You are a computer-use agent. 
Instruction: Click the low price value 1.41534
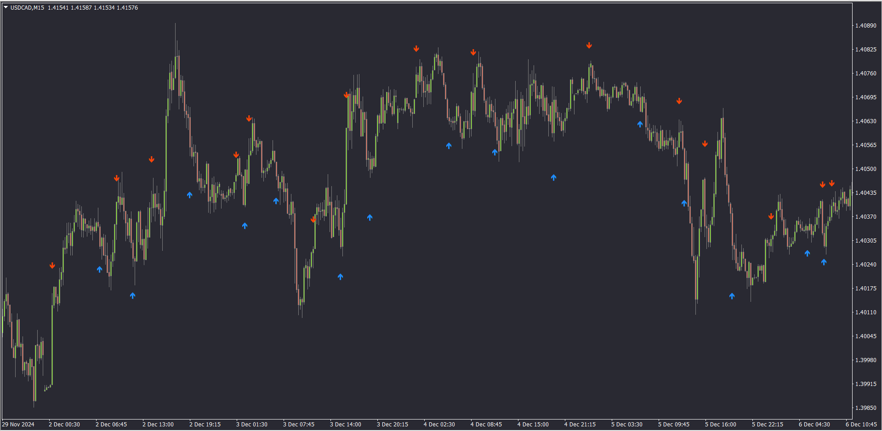coord(104,8)
